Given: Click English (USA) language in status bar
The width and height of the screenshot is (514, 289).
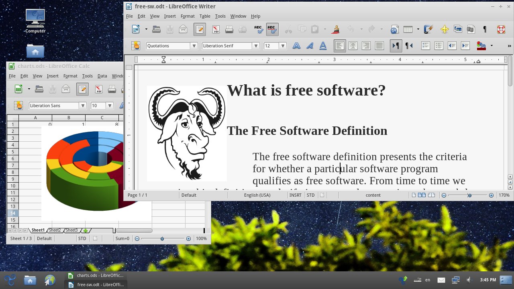Looking at the screenshot, I should tap(257, 195).
